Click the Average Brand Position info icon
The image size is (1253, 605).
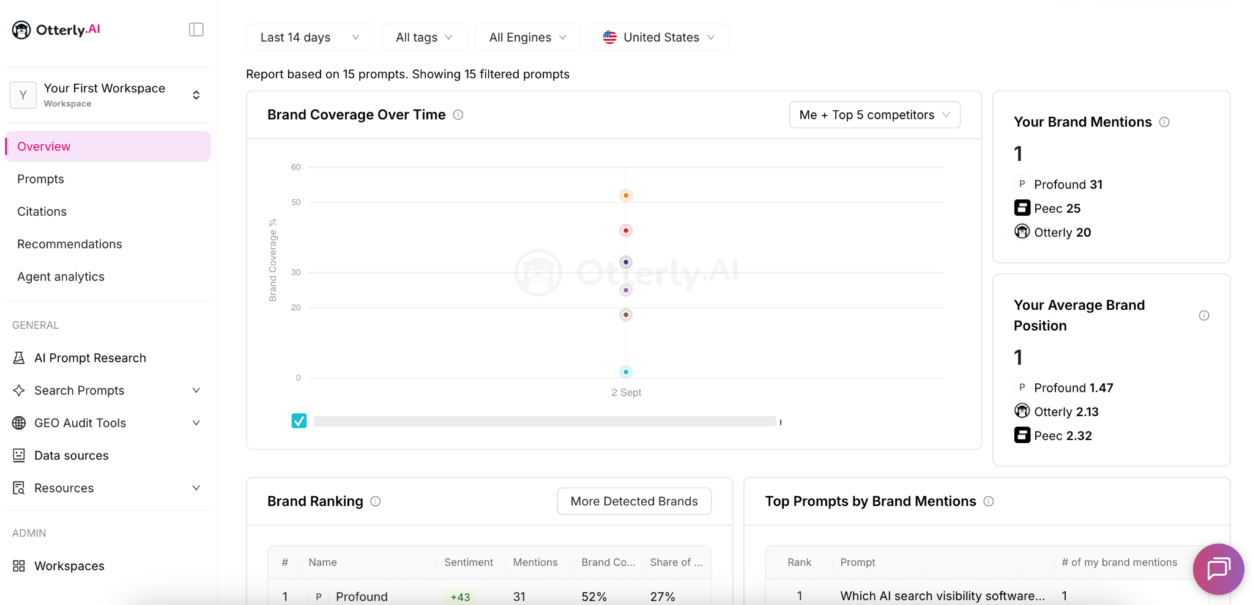click(x=1204, y=315)
